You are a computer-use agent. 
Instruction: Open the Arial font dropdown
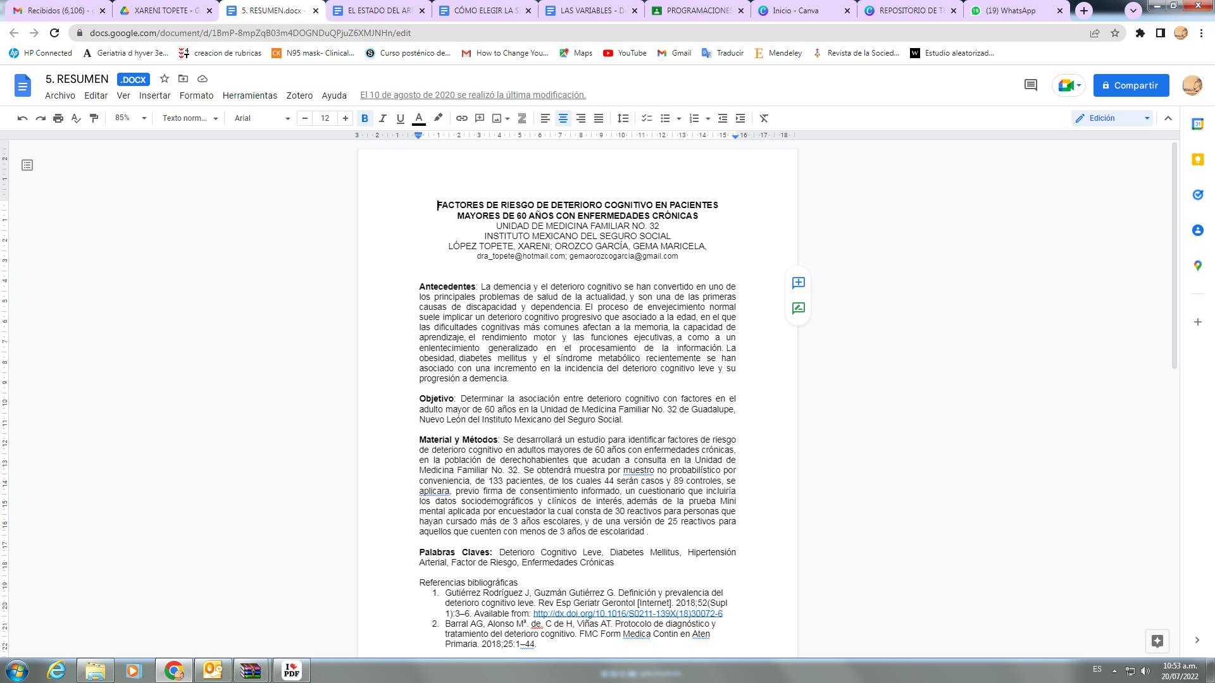point(261,118)
